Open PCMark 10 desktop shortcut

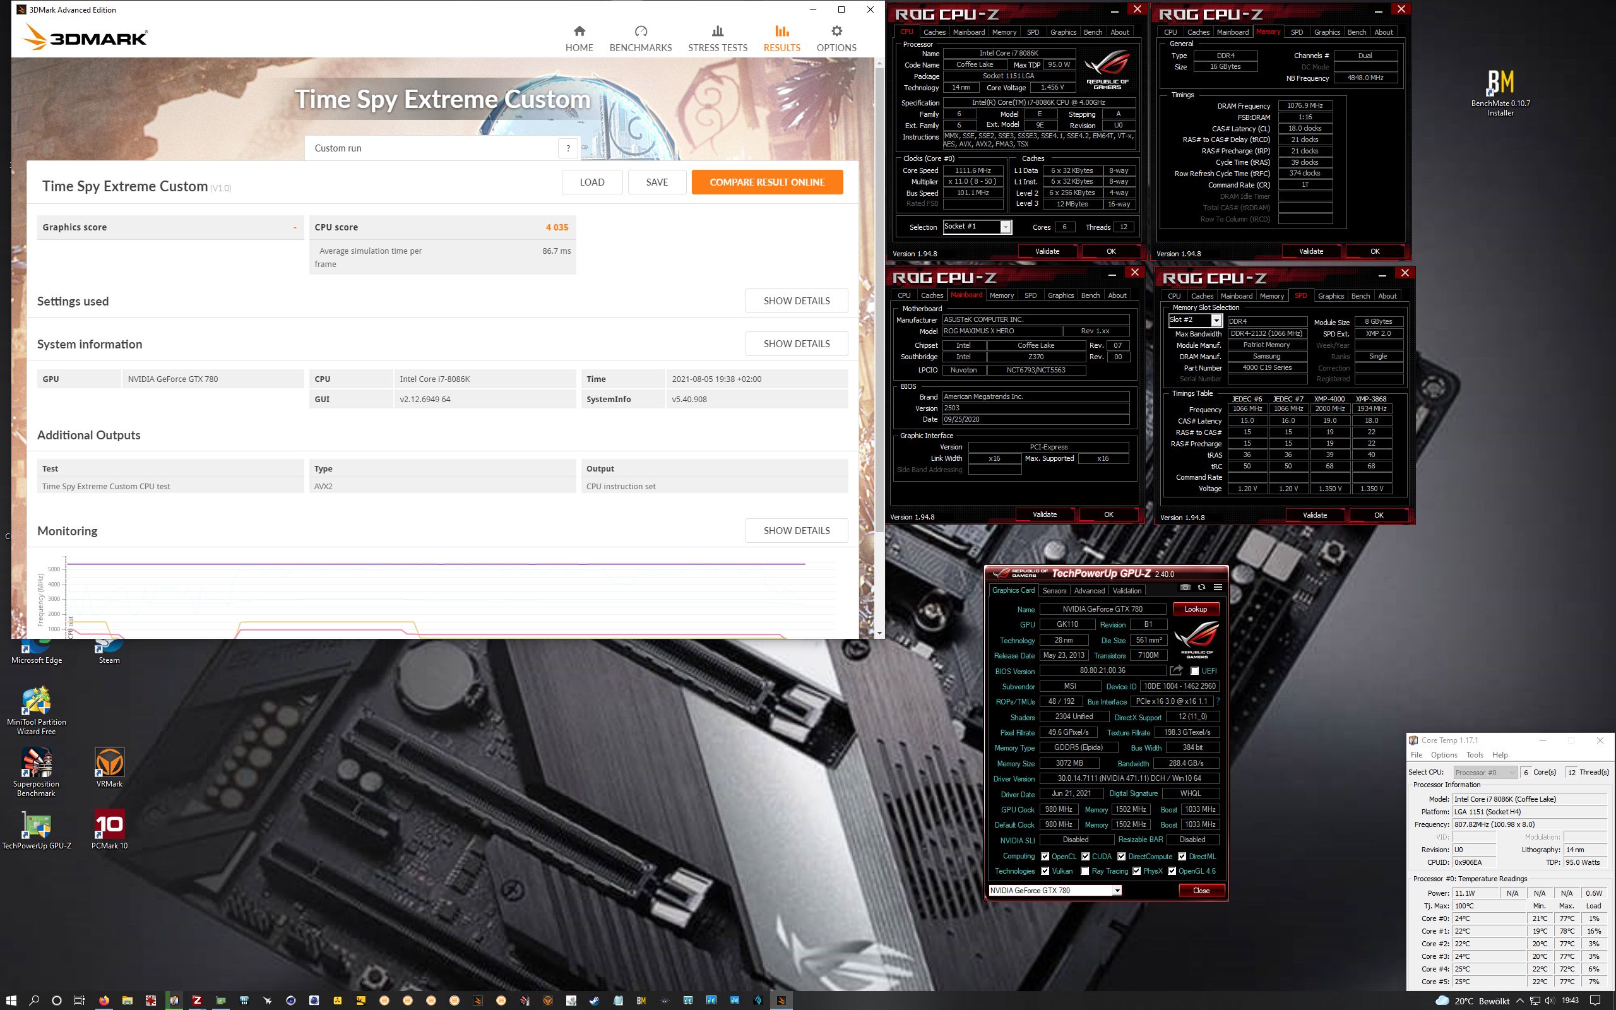click(x=109, y=830)
